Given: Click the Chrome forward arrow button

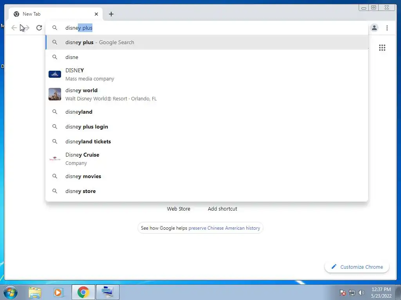Looking at the screenshot, I should coord(26,28).
